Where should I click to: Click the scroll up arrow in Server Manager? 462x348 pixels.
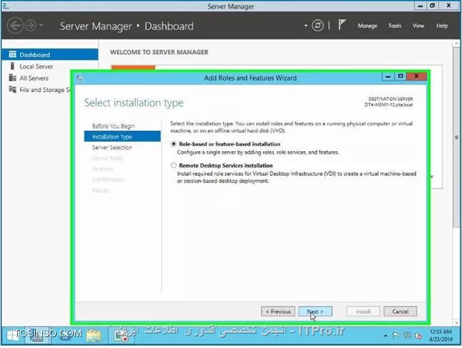coord(457,44)
